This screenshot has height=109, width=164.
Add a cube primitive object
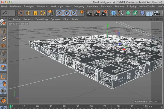(x=114, y=13)
